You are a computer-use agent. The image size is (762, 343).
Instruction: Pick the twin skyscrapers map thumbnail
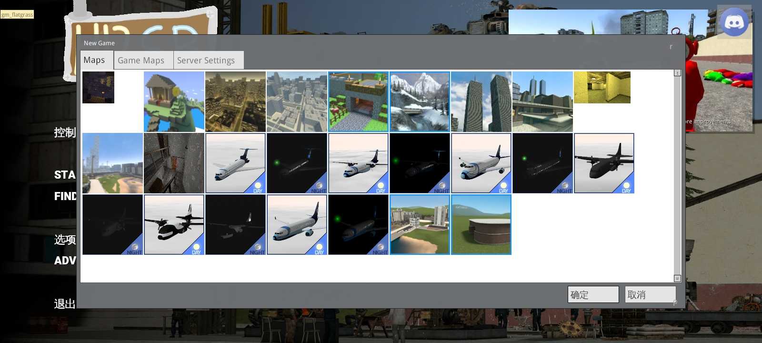(x=481, y=101)
